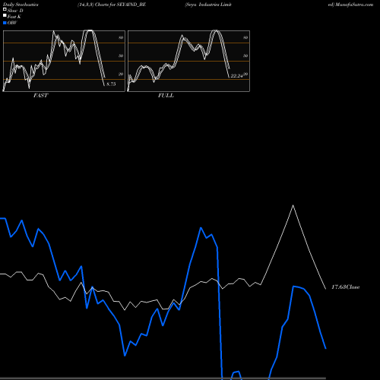This screenshot has height=380, width=380.
Task: Click the MunafaSutra.com text at top right
Action: pyautogui.click(x=354, y=5)
